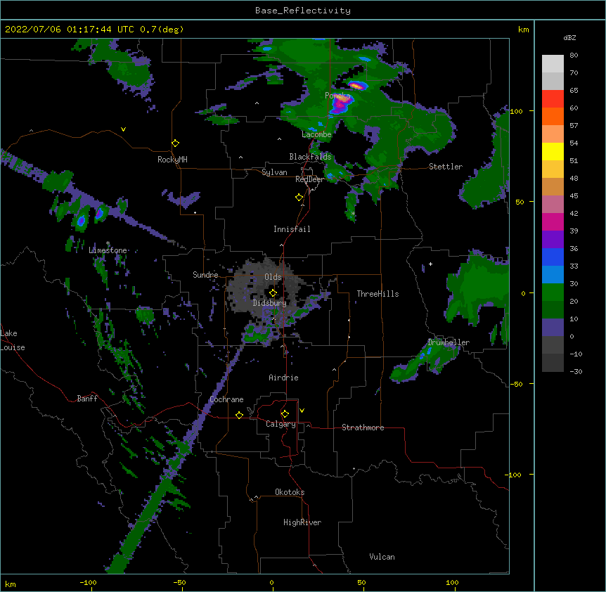Select the purple swatch in the dBZ legend

click(553, 240)
